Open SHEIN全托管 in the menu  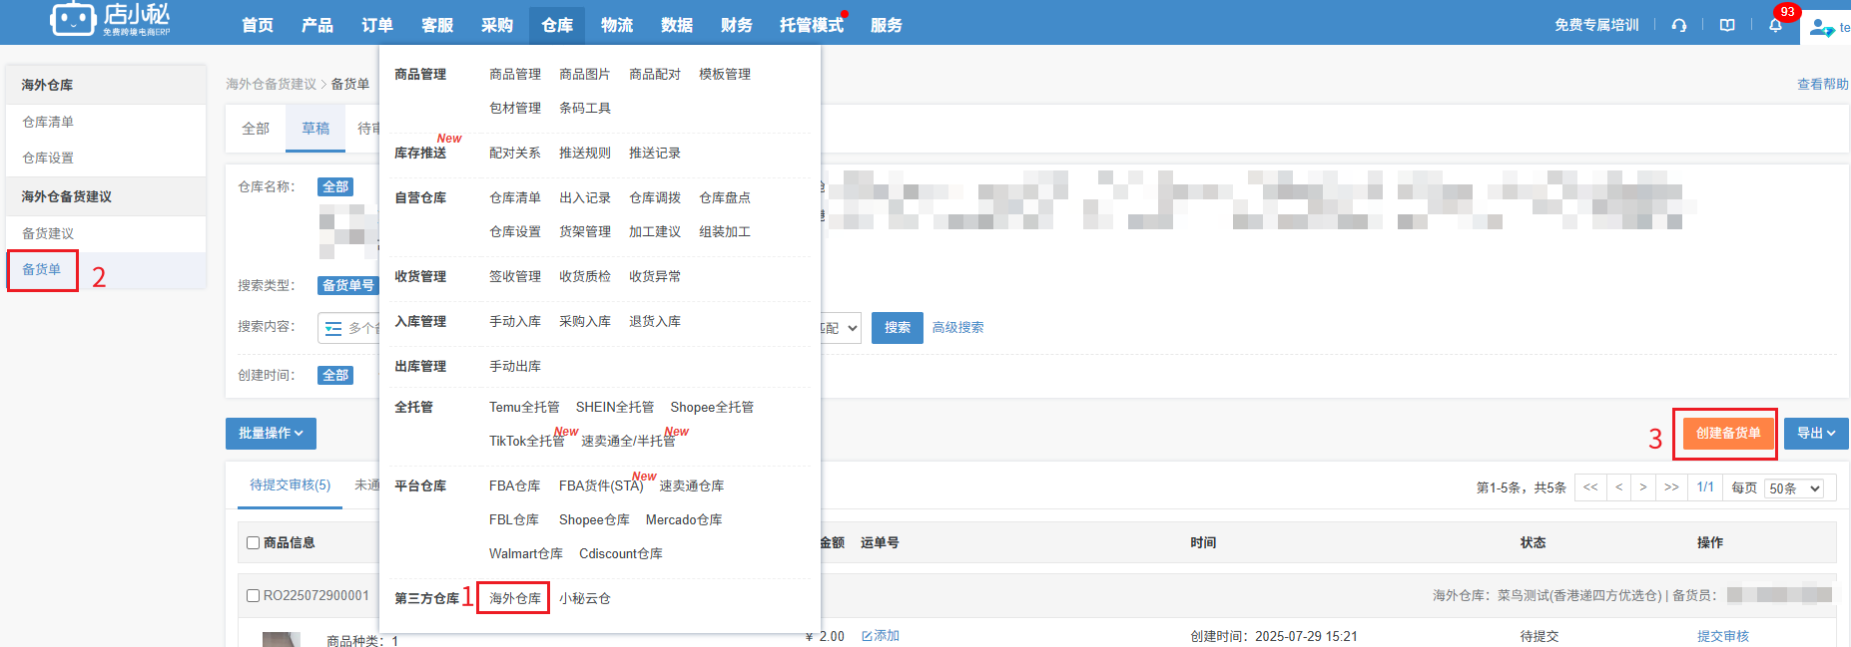pos(615,407)
